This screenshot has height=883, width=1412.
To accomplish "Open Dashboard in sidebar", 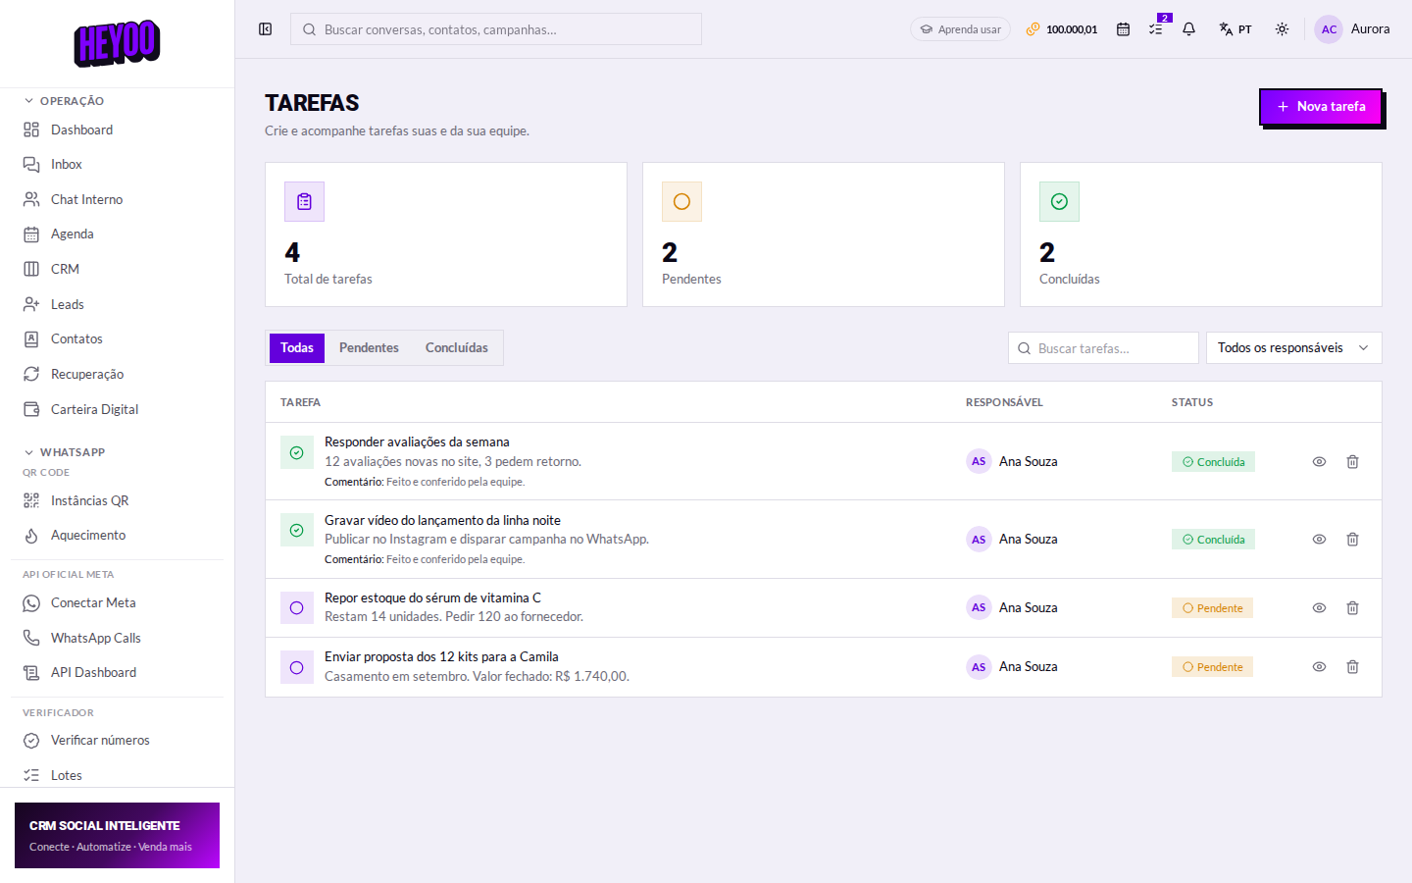I will 117,130.
